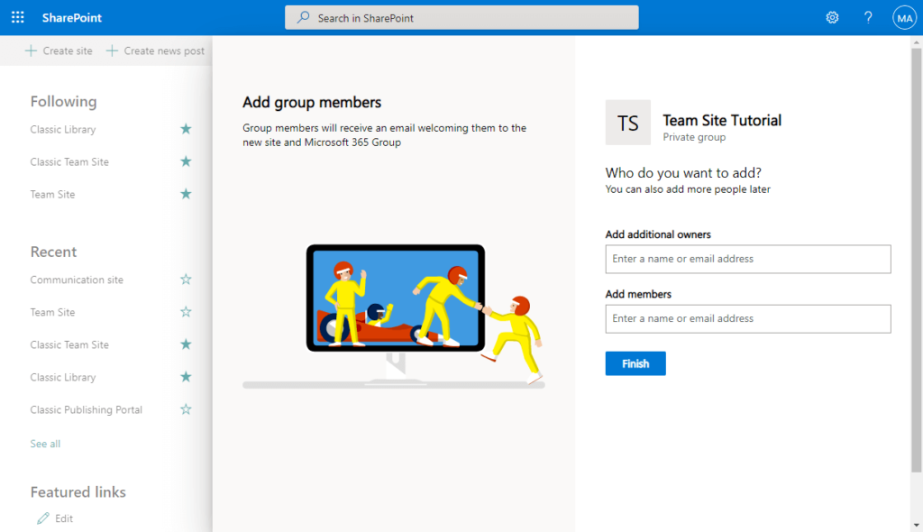
Task: Open the Help question mark icon
Action: (868, 18)
